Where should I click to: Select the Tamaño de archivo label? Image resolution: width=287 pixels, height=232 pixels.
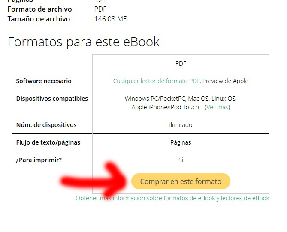(39, 19)
